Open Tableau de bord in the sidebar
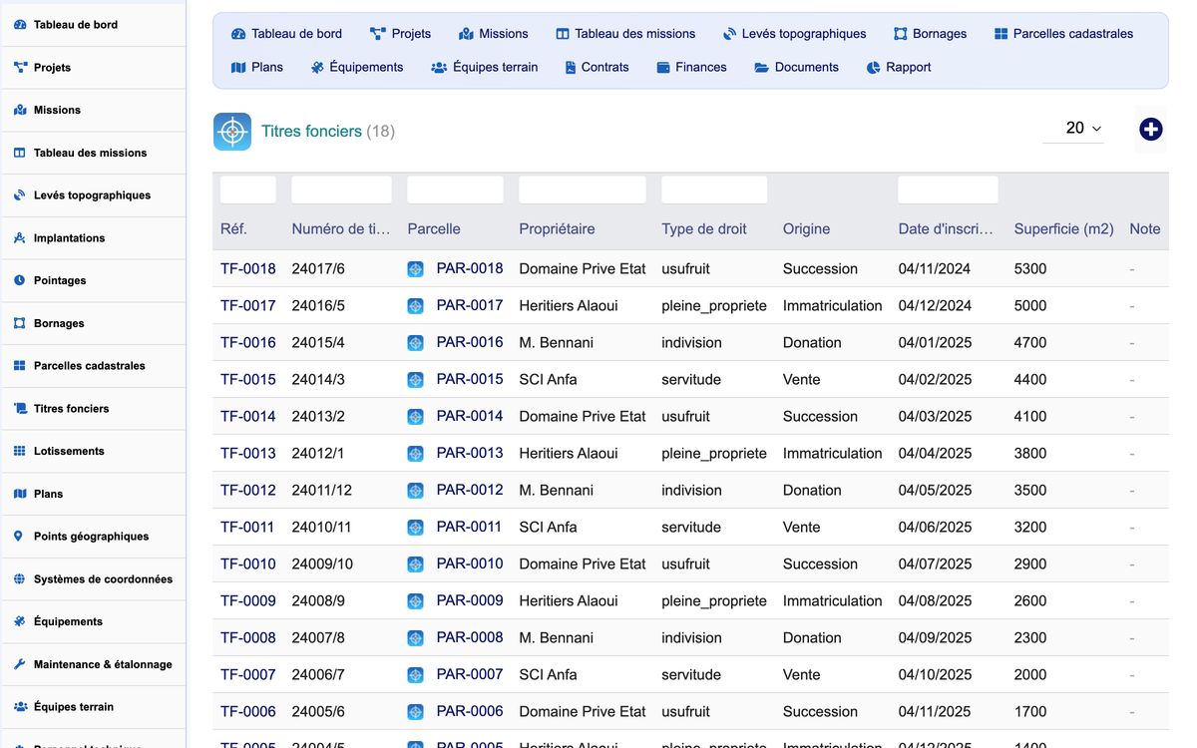Viewport: 1197px width, 748px height. (93, 25)
